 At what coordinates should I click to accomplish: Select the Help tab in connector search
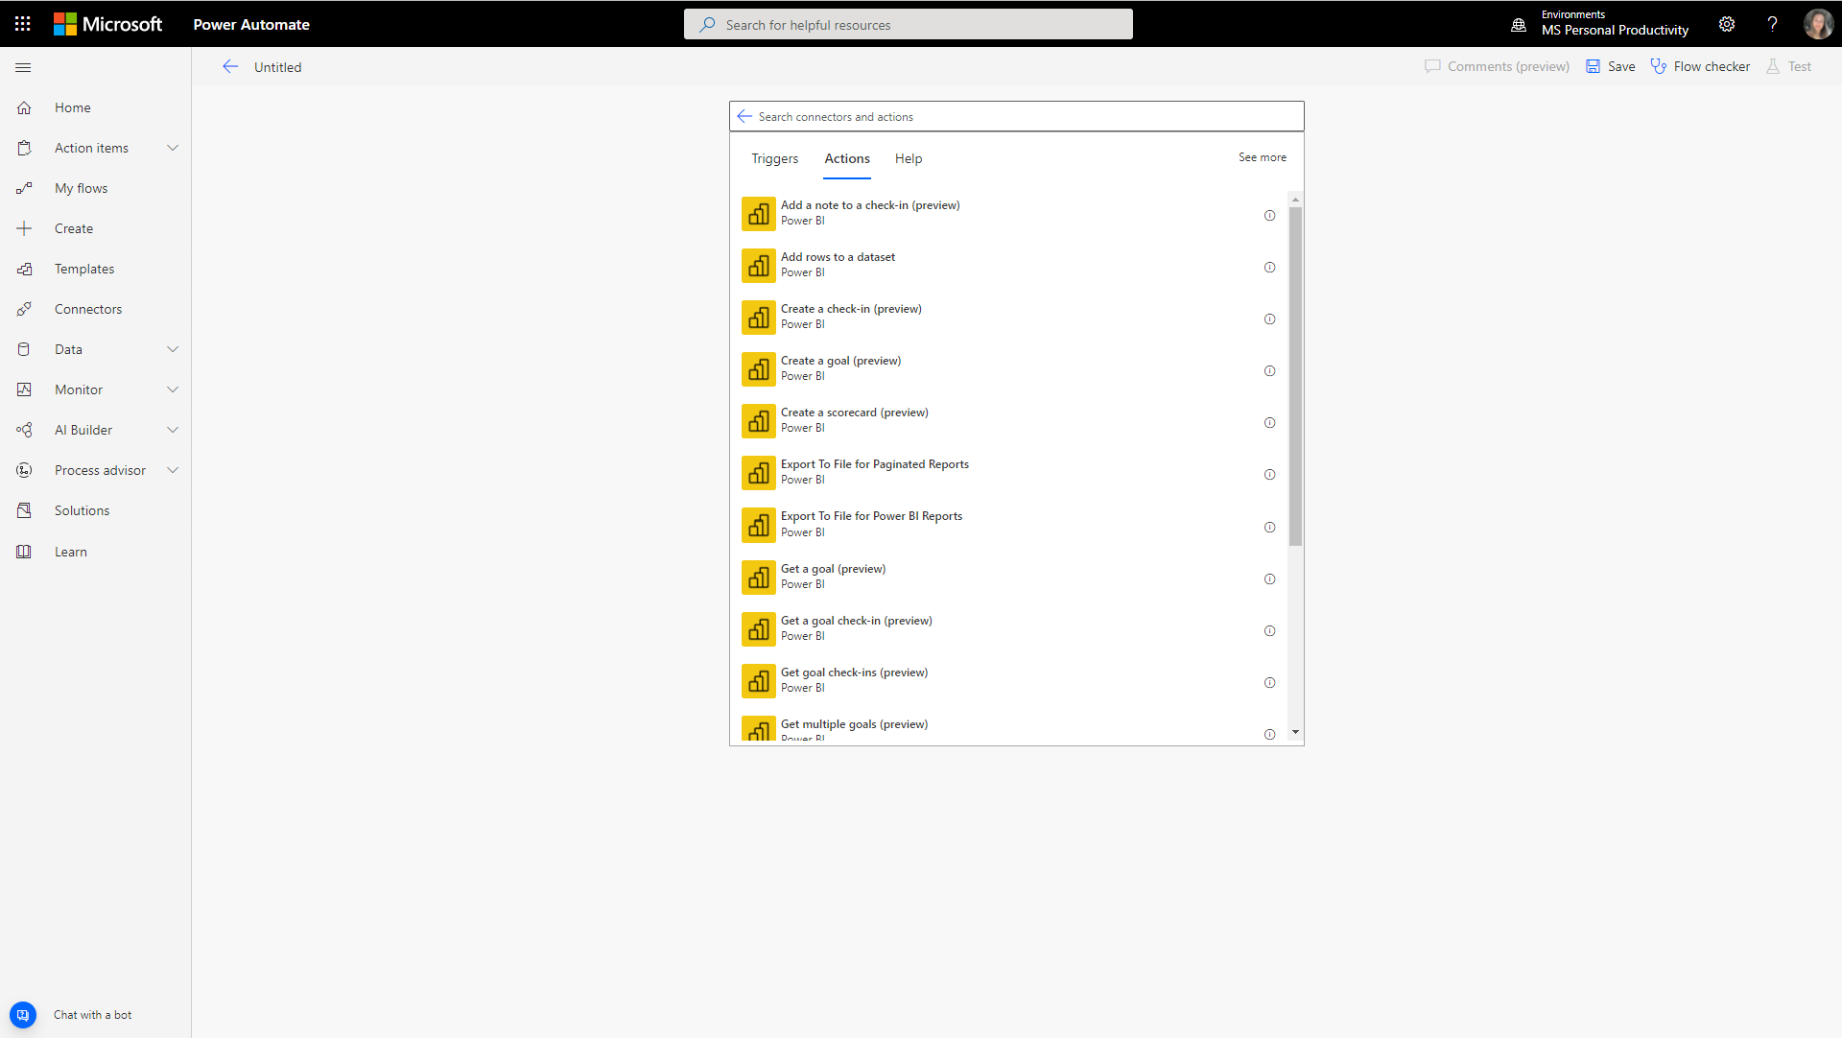click(x=909, y=158)
